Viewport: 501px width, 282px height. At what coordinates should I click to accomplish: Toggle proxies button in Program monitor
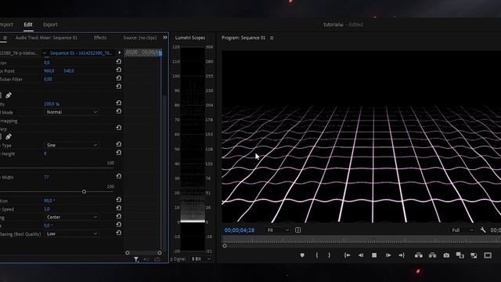tap(474, 255)
